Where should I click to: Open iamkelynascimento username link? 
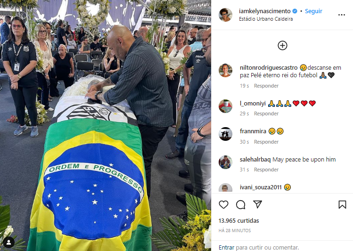click(x=265, y=11)
